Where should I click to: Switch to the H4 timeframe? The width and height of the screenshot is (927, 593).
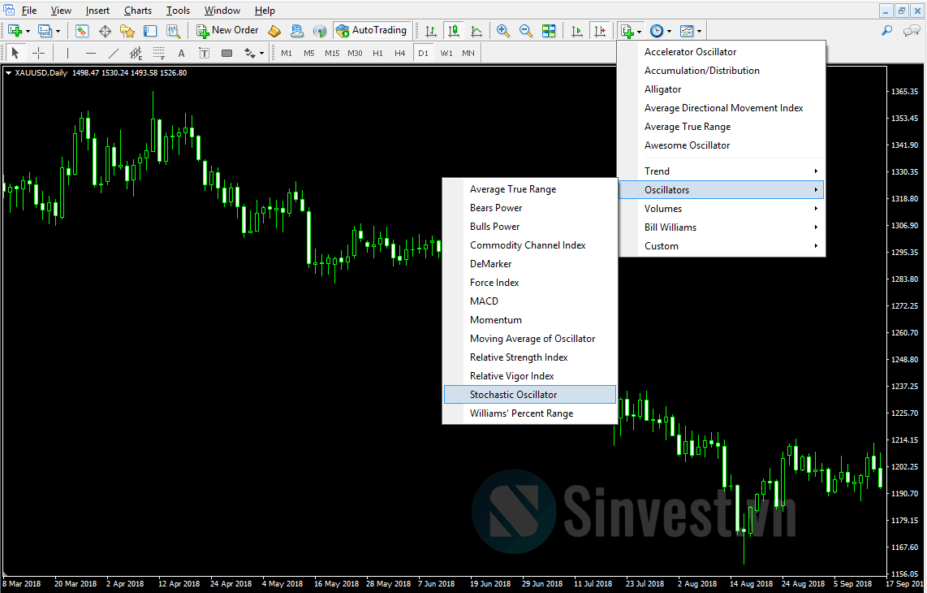tap(400, 54)
